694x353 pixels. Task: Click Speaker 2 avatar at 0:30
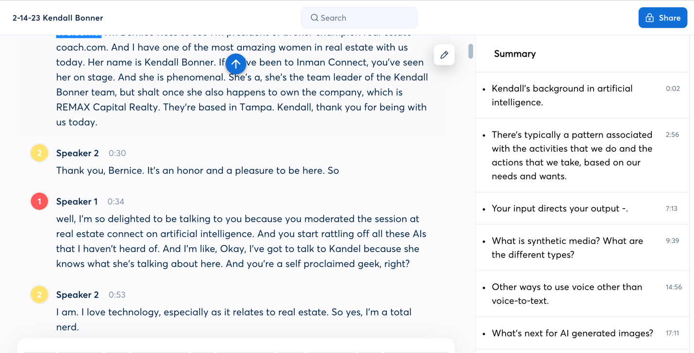tap(39, 153)
